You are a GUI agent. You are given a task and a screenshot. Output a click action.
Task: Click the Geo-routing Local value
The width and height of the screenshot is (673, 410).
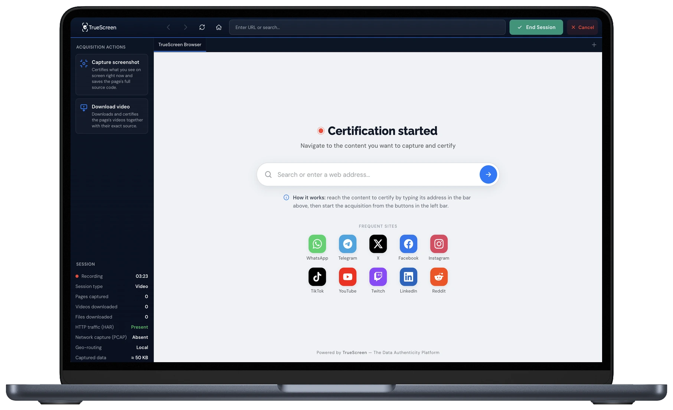[142, 347]
